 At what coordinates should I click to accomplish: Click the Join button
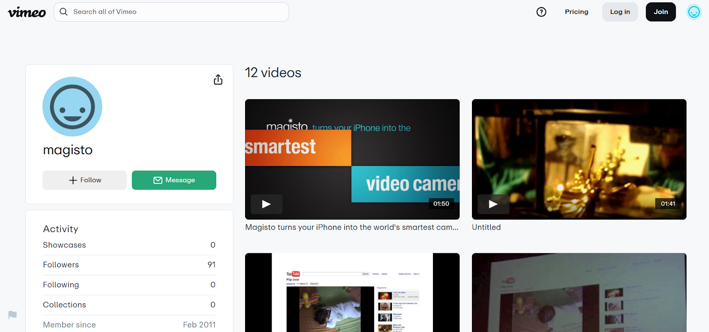pyautogui.click(x=661, y=12)
